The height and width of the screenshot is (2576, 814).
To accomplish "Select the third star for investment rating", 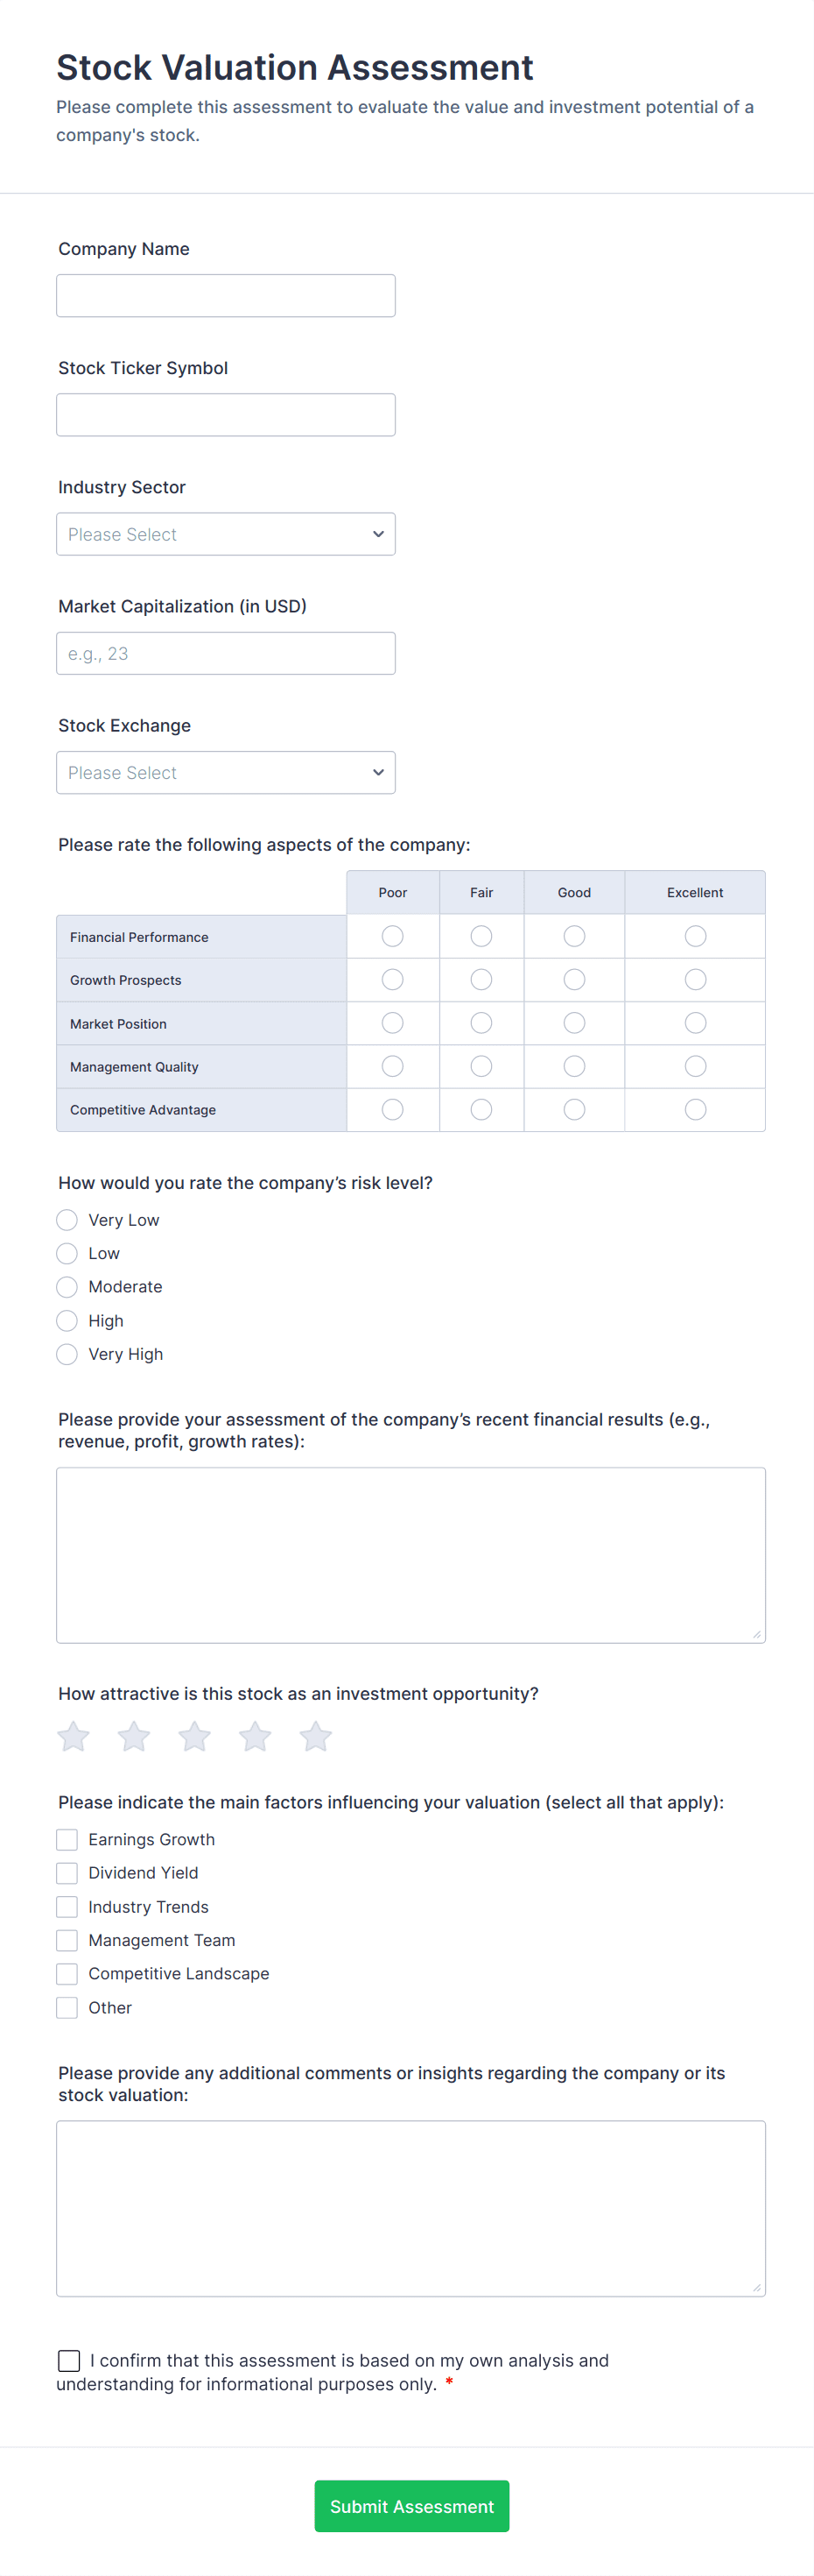I will [193, 1737].
